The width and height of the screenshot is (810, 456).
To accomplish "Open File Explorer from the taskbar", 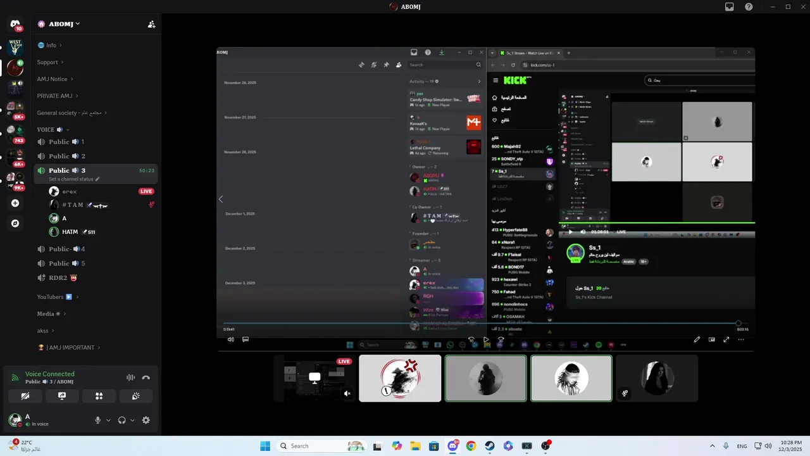I will point(415,446).
